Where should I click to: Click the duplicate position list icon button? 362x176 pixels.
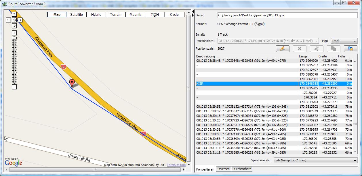click(x=334, y=49)
